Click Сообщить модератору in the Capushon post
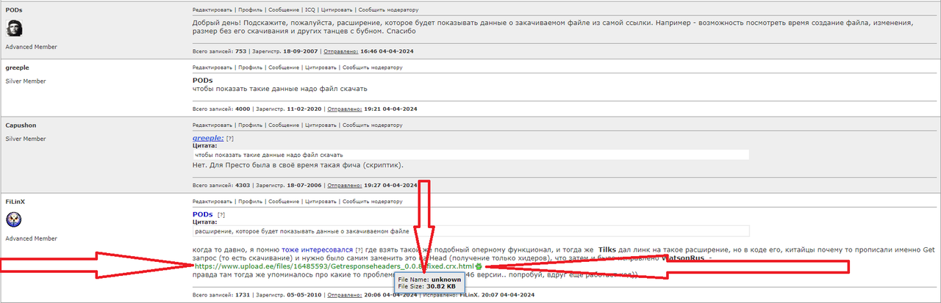 [x=372, y=125]
